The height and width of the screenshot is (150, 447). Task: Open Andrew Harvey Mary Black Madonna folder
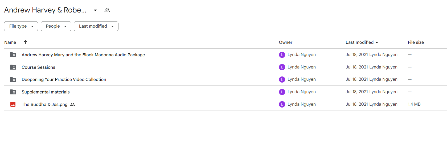[x=83, y=55]
